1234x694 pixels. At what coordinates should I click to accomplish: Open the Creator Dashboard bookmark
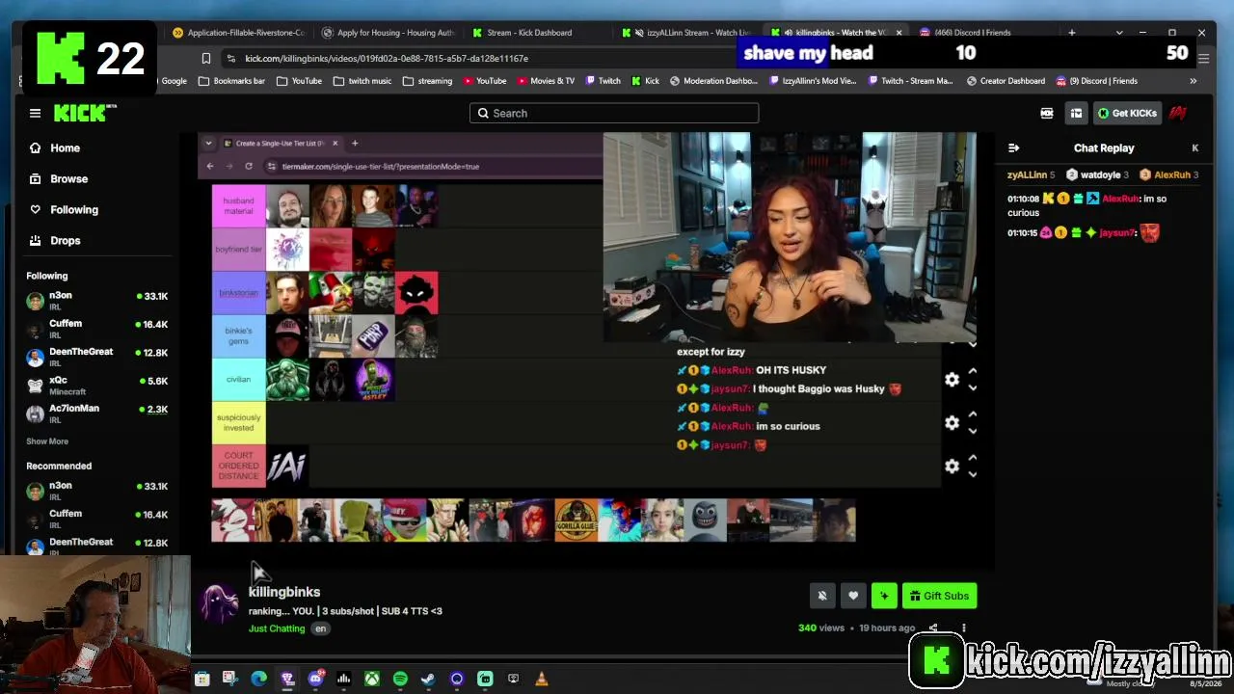[x=1005, y=81]
